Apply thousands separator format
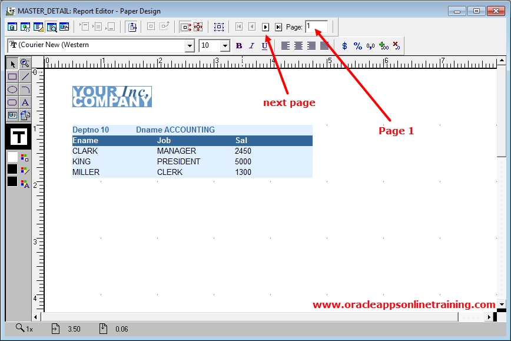The height and width of the screenshot is (341, 511). point(370,45)
